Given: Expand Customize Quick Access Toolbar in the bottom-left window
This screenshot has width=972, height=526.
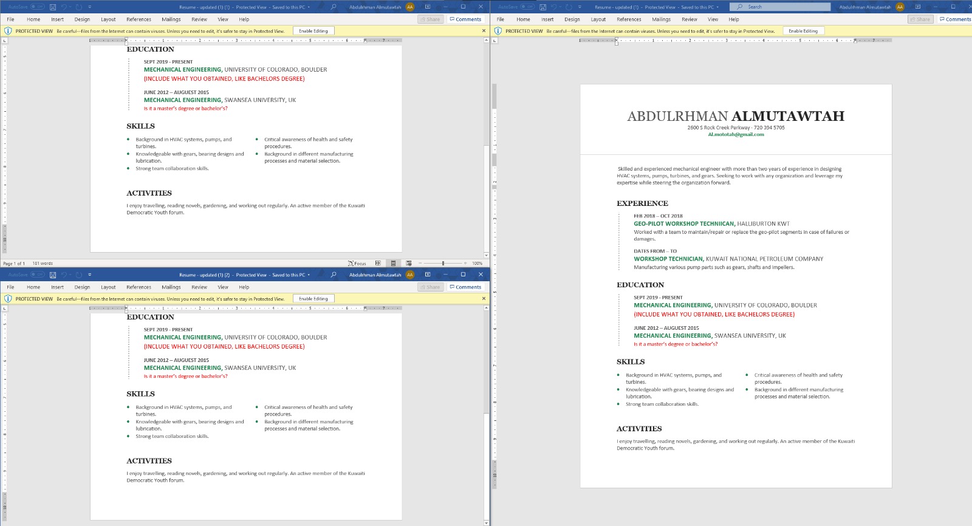Looking at the screenshot, I should click(90, 275).
